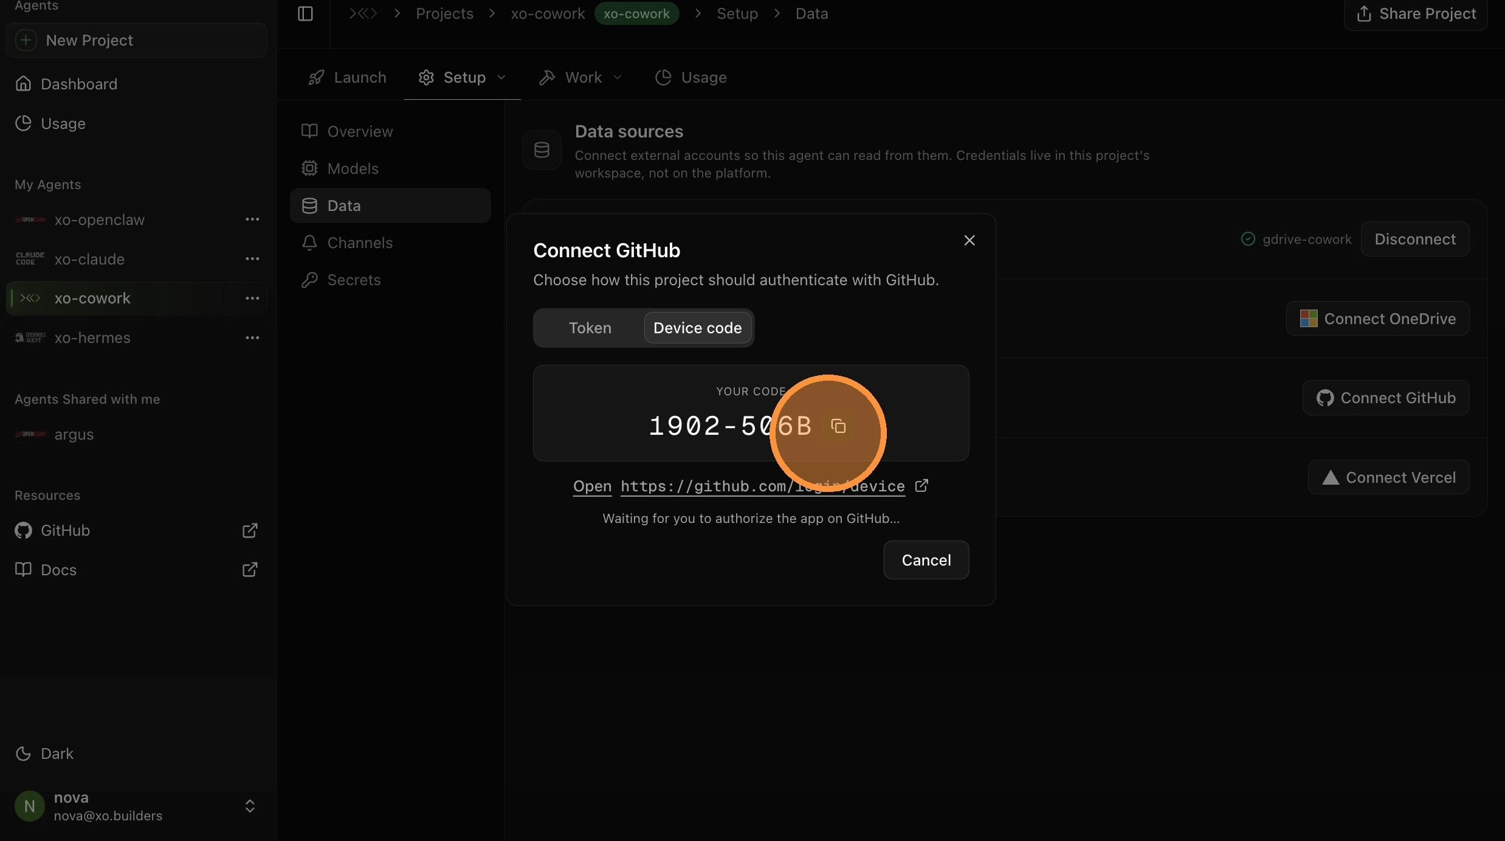The height and width of the screenshot is (841, 1505).
Task: Connect OneDrive data source
Action: (1377, 319)
